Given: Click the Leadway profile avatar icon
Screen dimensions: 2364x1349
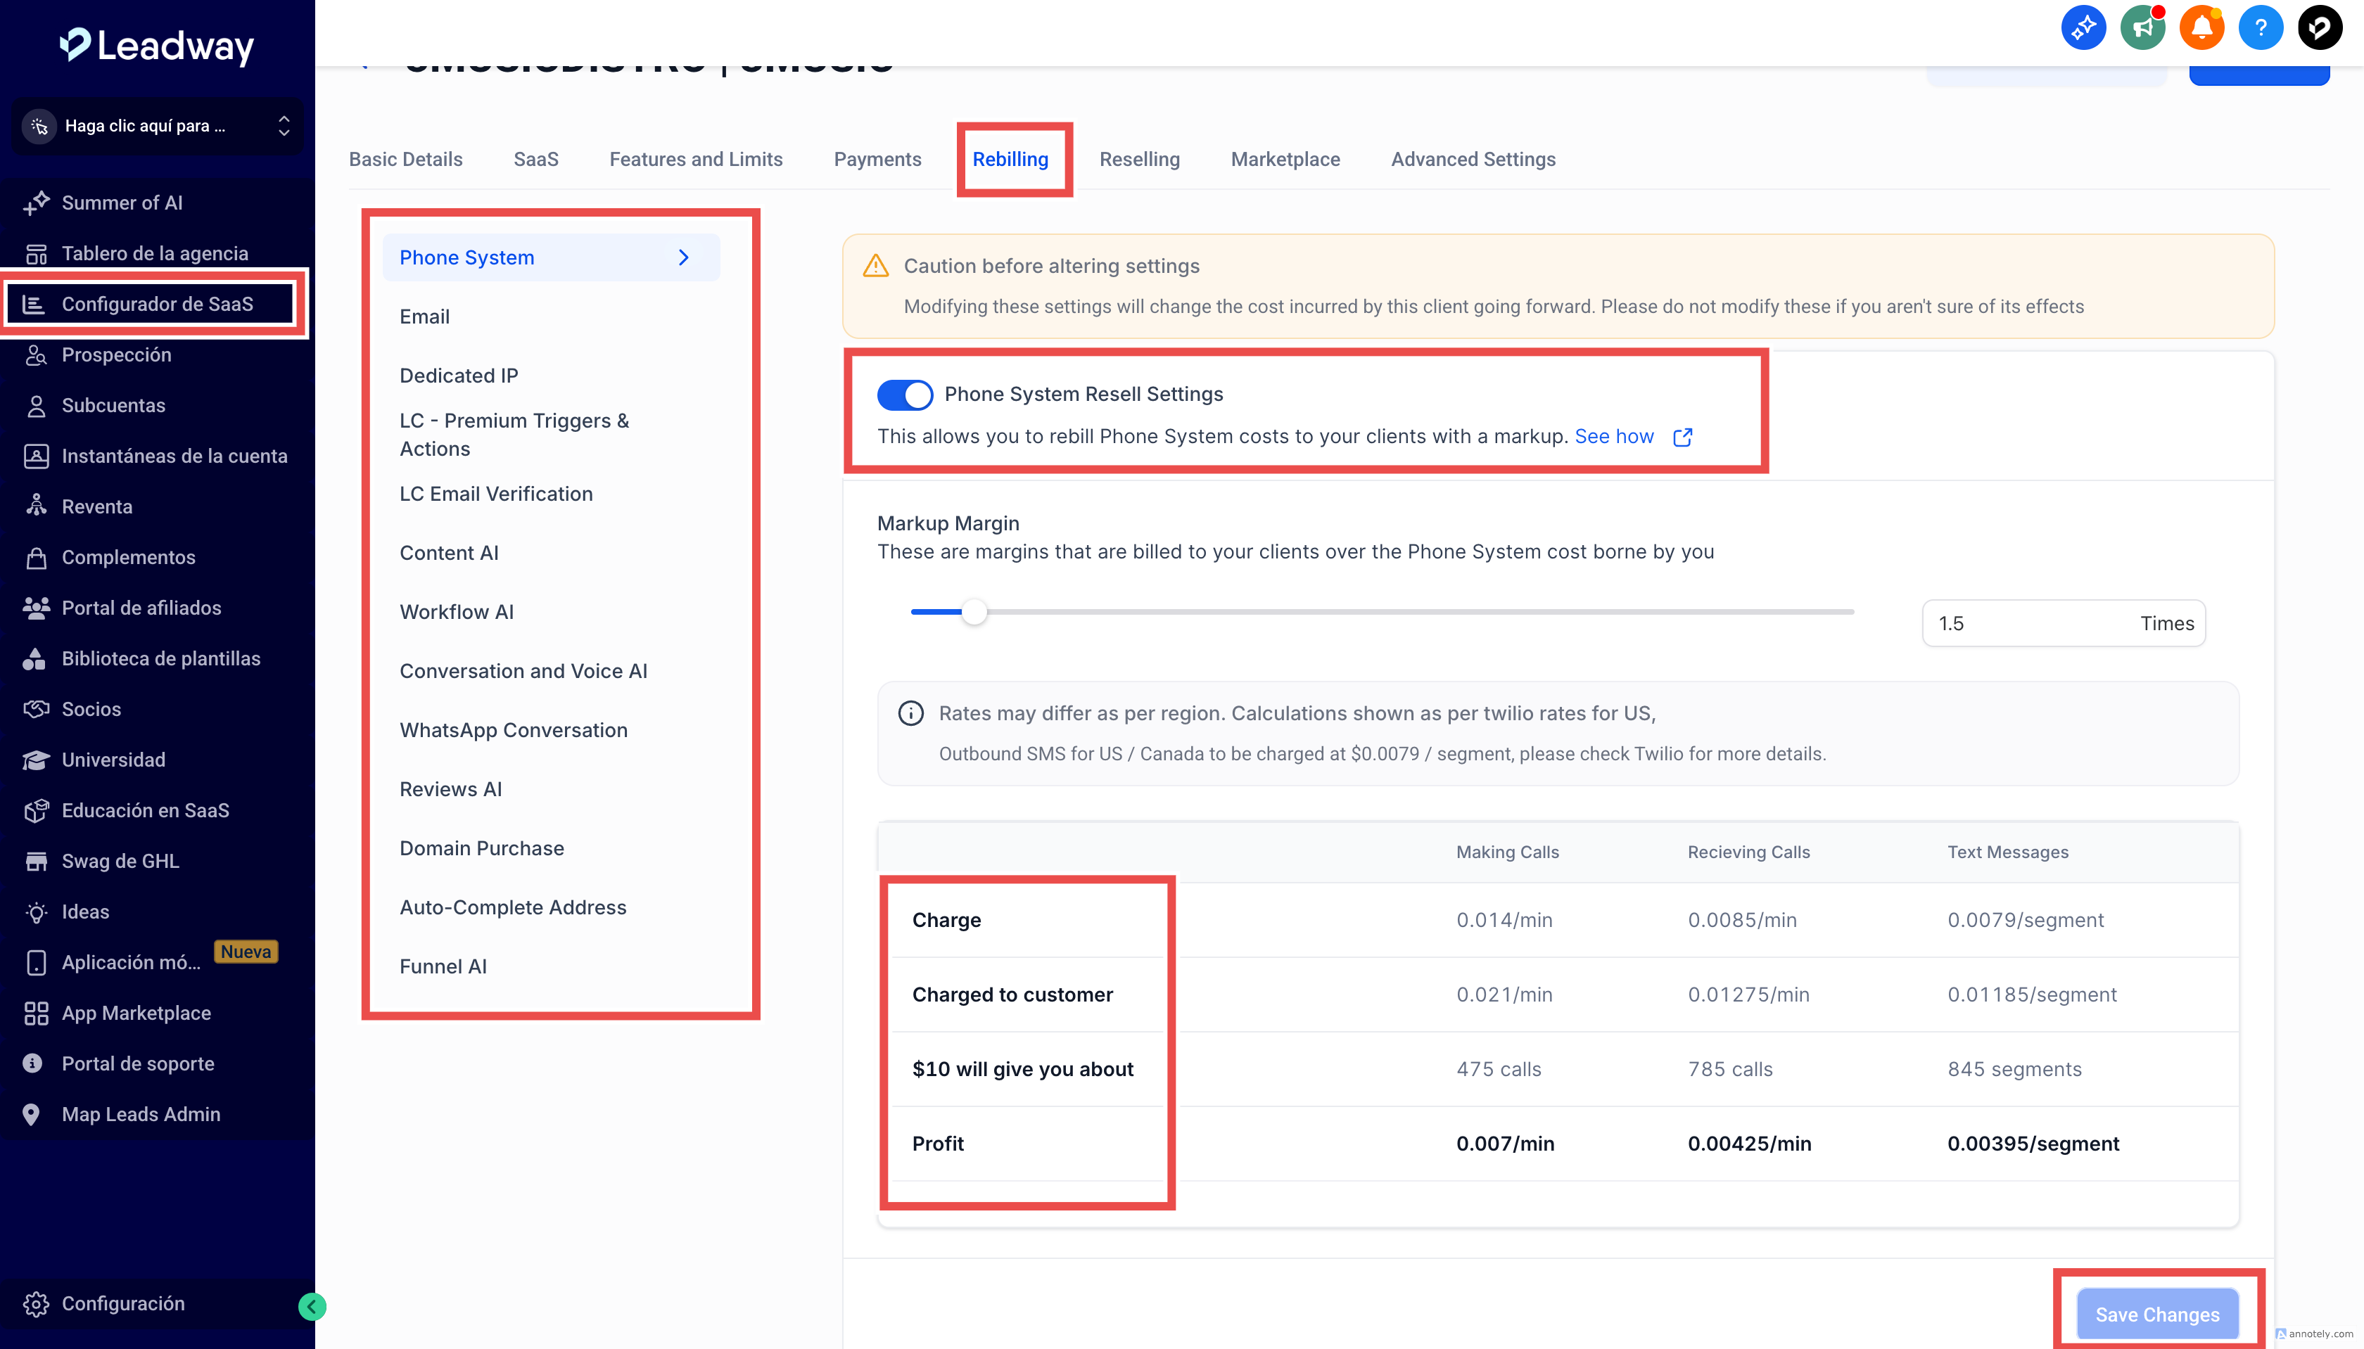Looking at the screenshot, I should point(2320,28).
